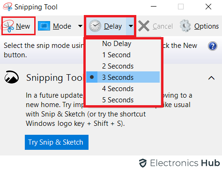This screenshot has width=222, height=170.
Task: Click the scissors icon on New button
Action: click(7, 26)
